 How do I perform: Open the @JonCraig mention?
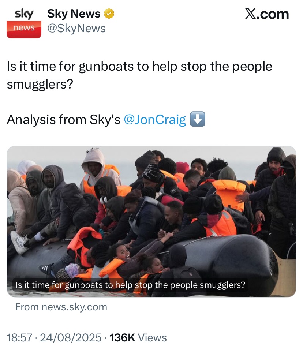(x=155, y=119)
